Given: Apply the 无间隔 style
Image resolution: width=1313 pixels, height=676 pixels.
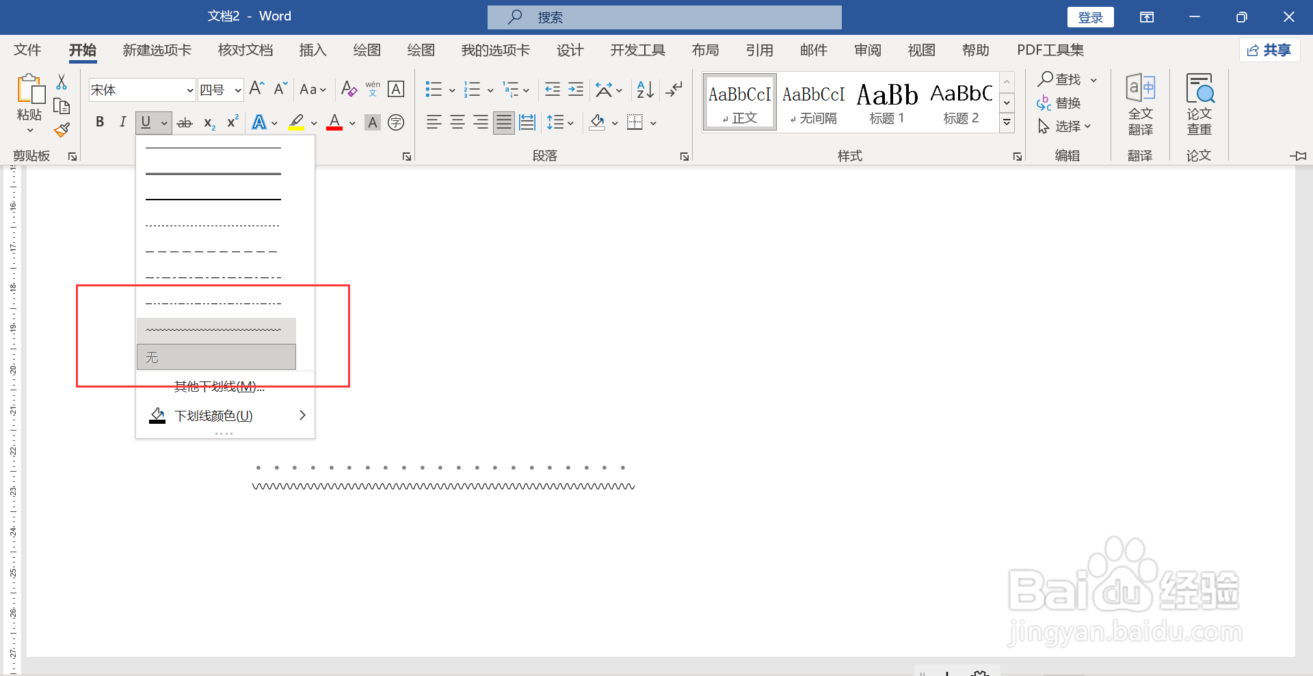Looking at the screenshot, I should pyautogui.click(x=814, y=103).
